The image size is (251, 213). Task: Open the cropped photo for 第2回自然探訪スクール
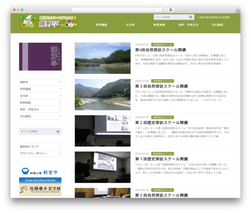102,193
